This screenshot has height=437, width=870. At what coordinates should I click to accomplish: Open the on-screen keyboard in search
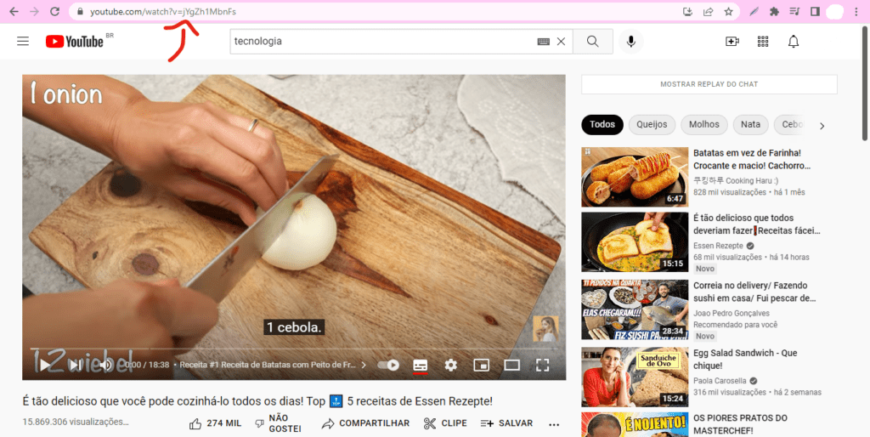(x=543, y=42)
